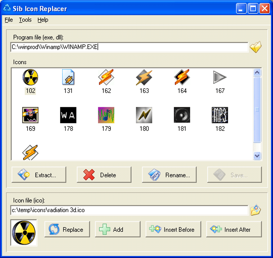Minimize the Sib Icon Replacer window

[241, 8]
